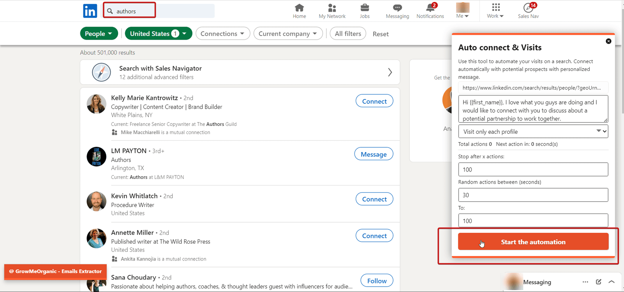624x292 pixels.
Task: Open Kevin Whitlatch profile photo
Action: [x=96, y=202]
